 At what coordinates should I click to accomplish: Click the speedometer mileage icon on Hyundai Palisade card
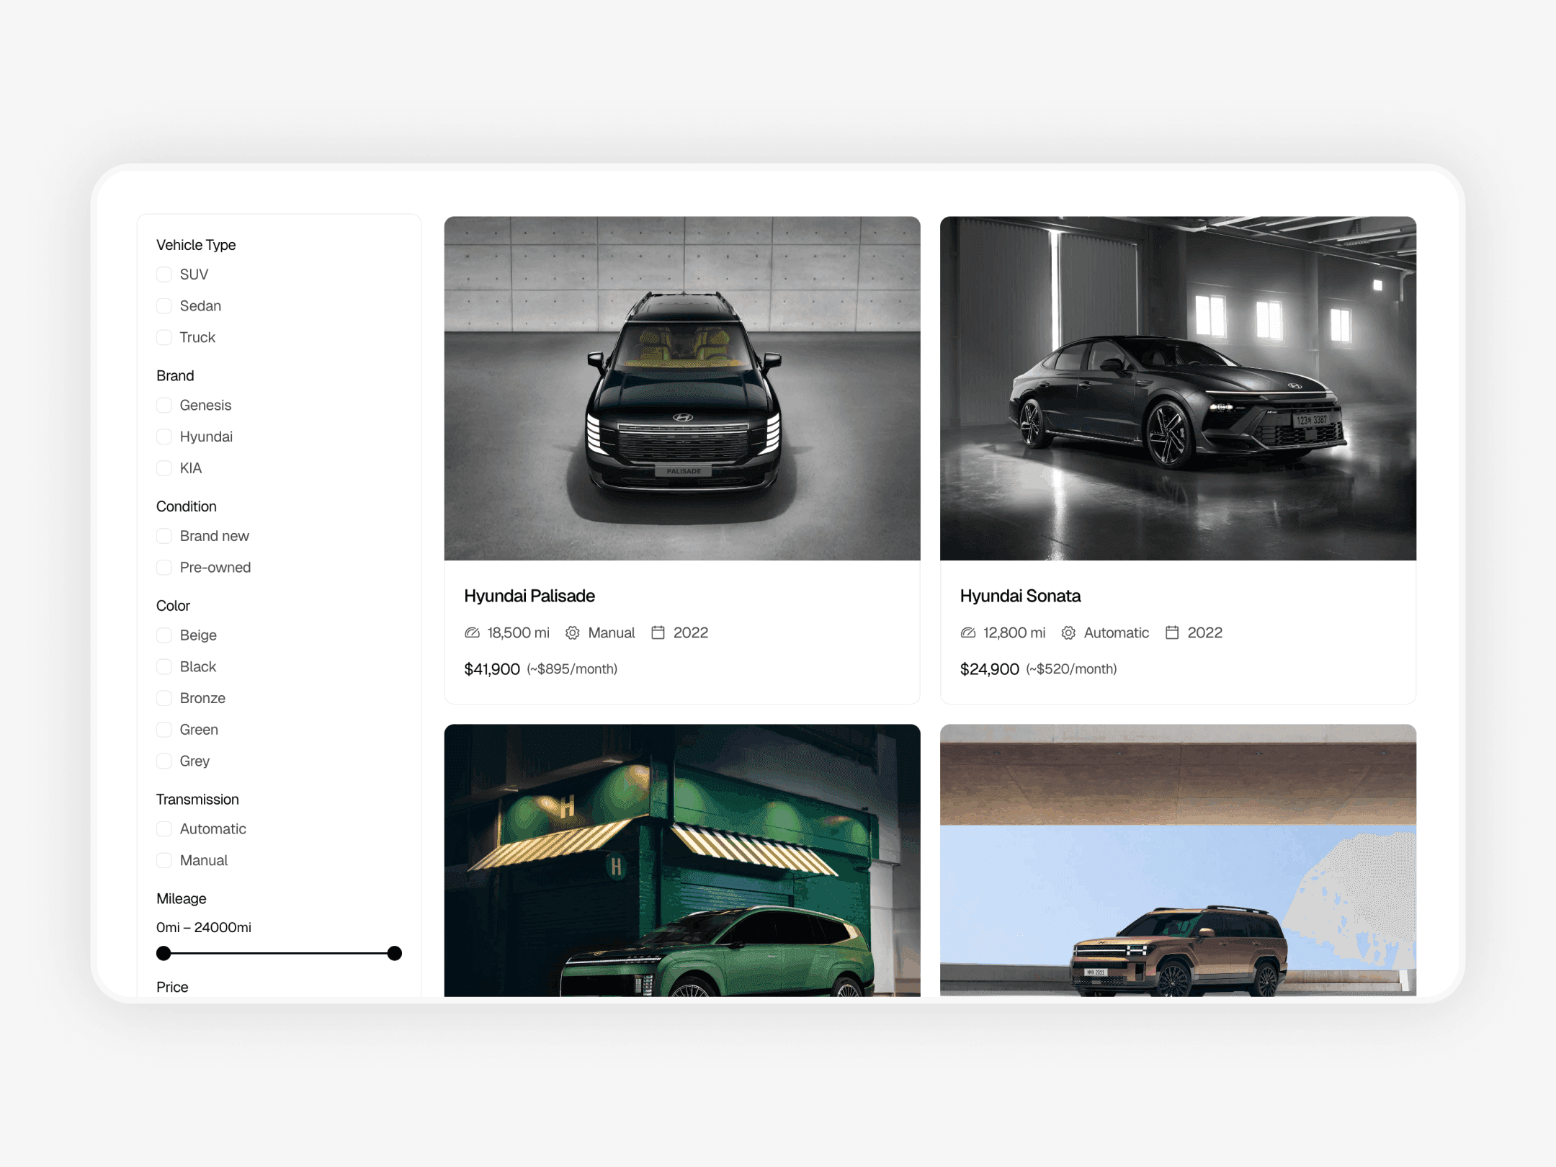click(x=472, y=632)
